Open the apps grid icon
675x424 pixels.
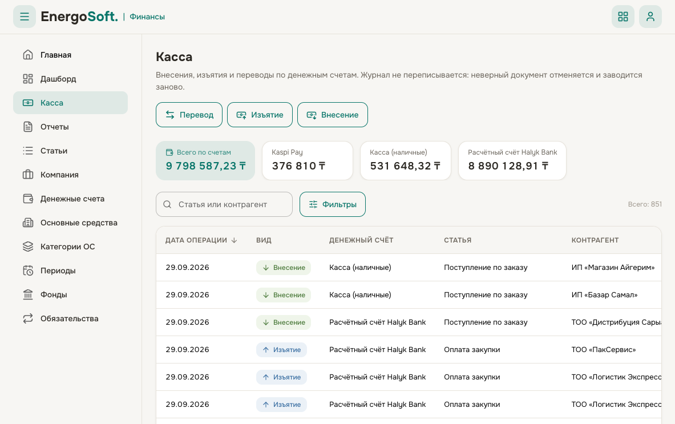[623, 17]
